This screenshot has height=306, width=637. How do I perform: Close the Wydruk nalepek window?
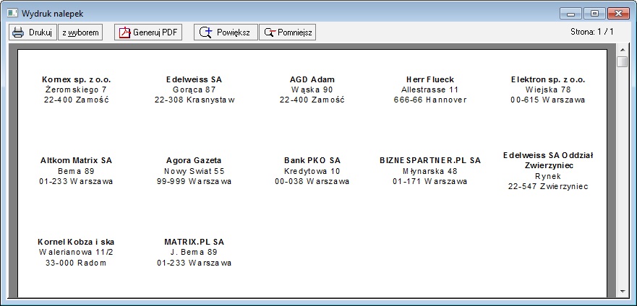tap(618, 14)
